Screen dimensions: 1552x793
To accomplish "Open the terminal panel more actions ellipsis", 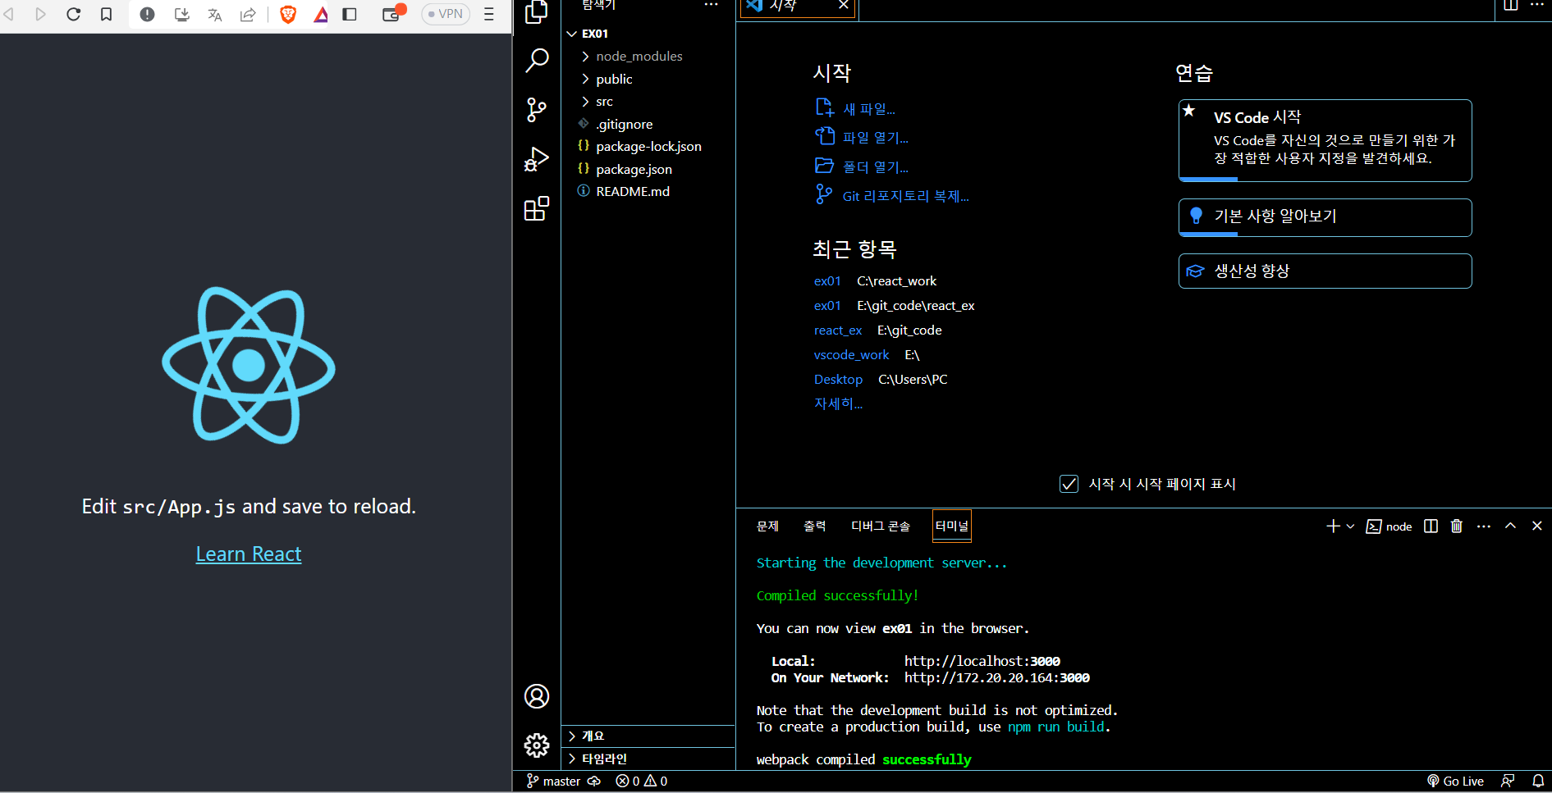I will 1484,526.
